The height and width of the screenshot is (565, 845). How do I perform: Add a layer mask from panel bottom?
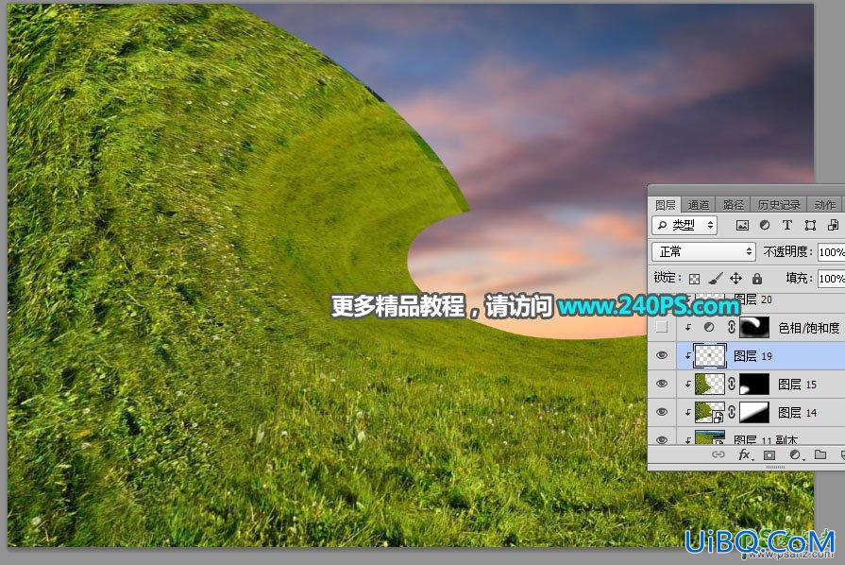pos(769,455)
